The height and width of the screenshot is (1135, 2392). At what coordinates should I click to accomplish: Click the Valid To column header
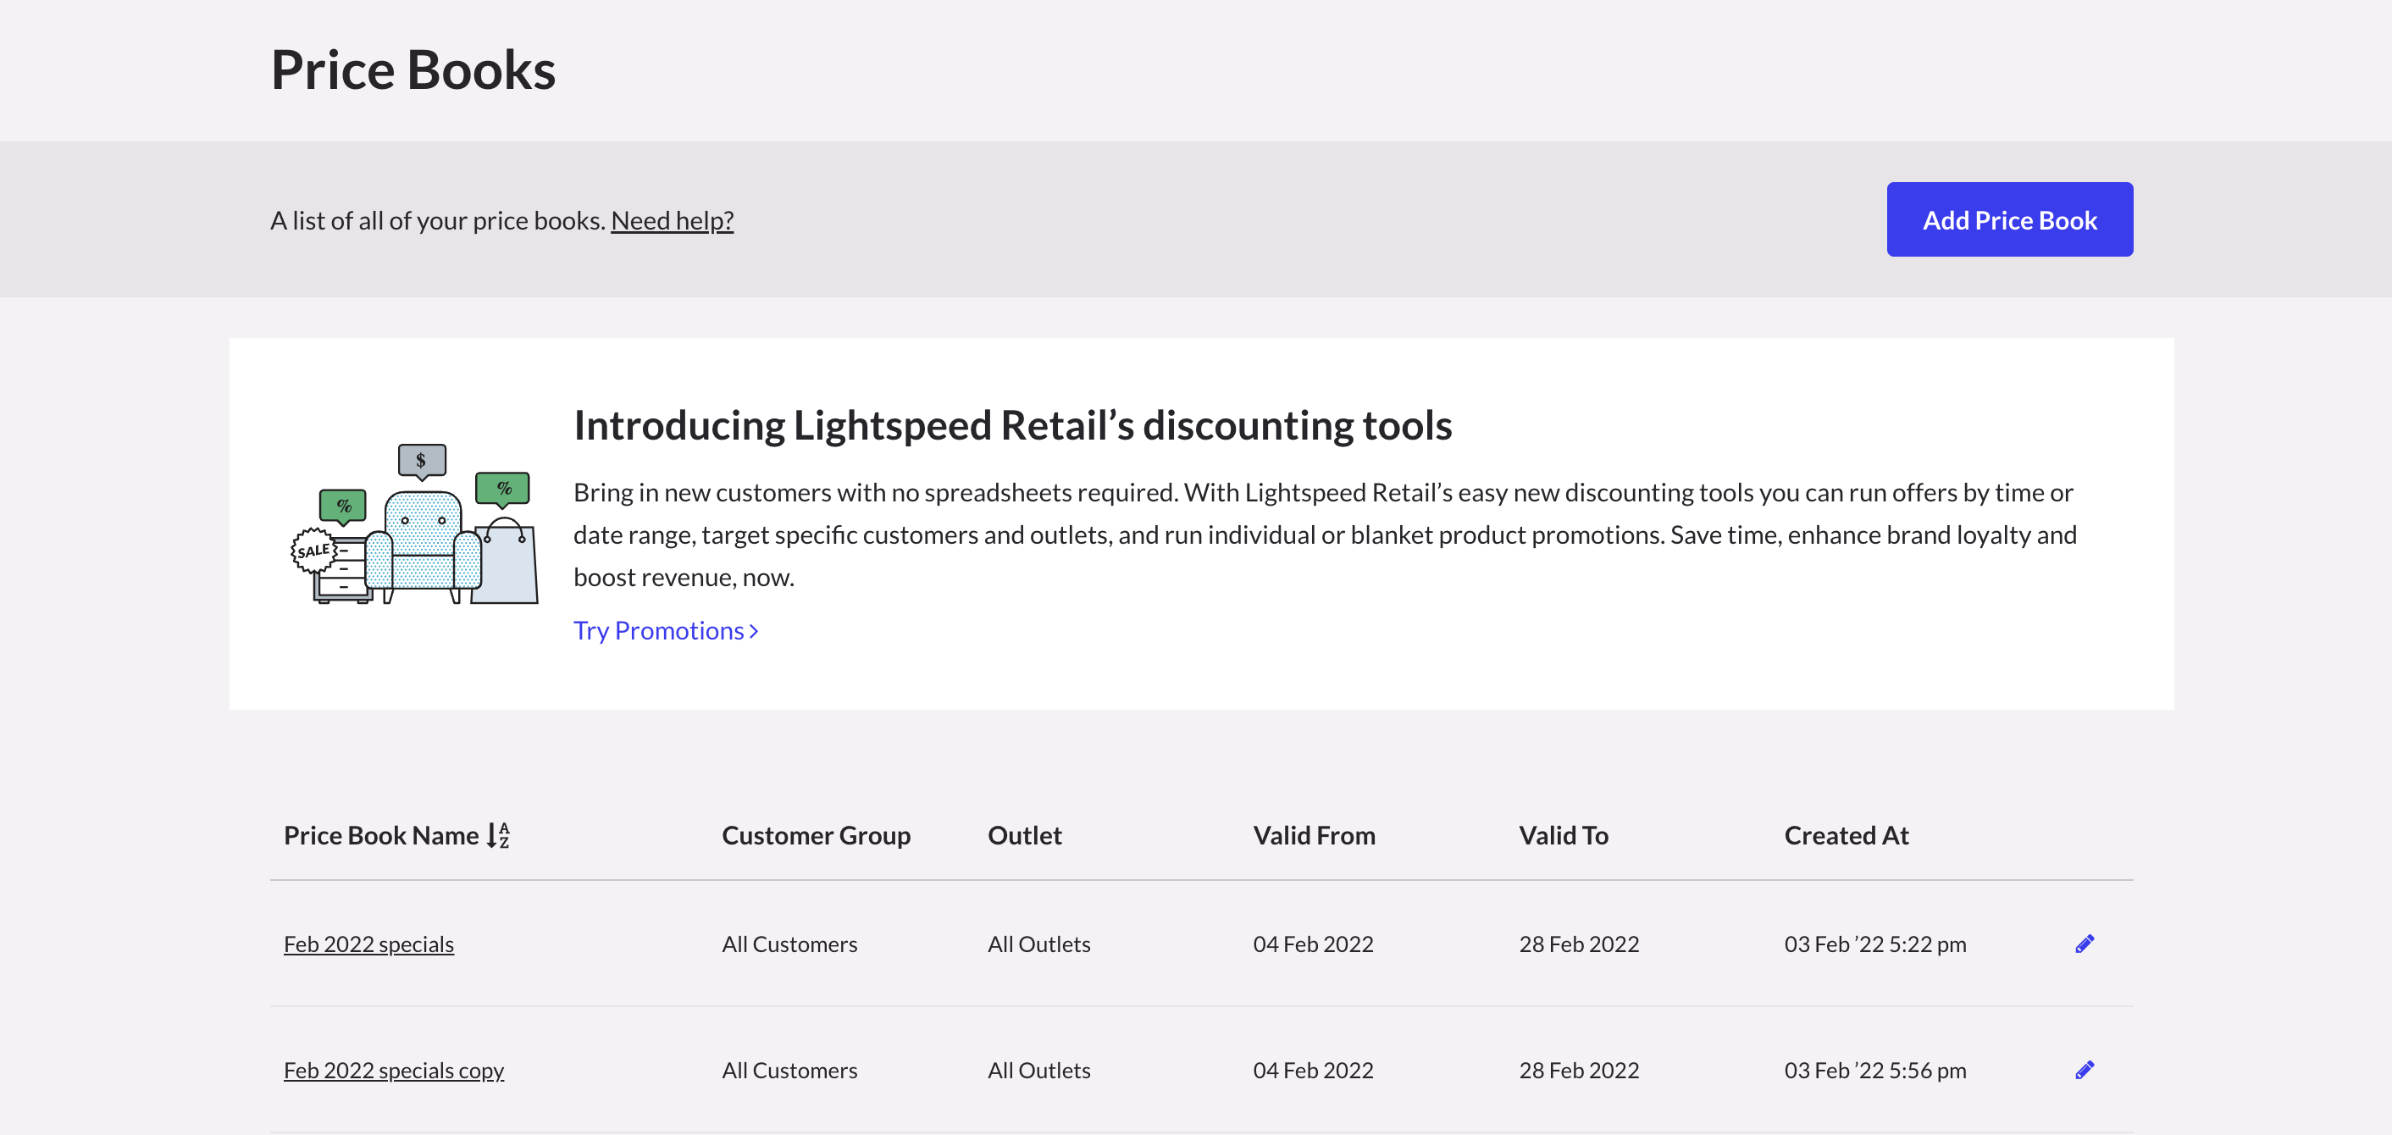[1563, 835]
